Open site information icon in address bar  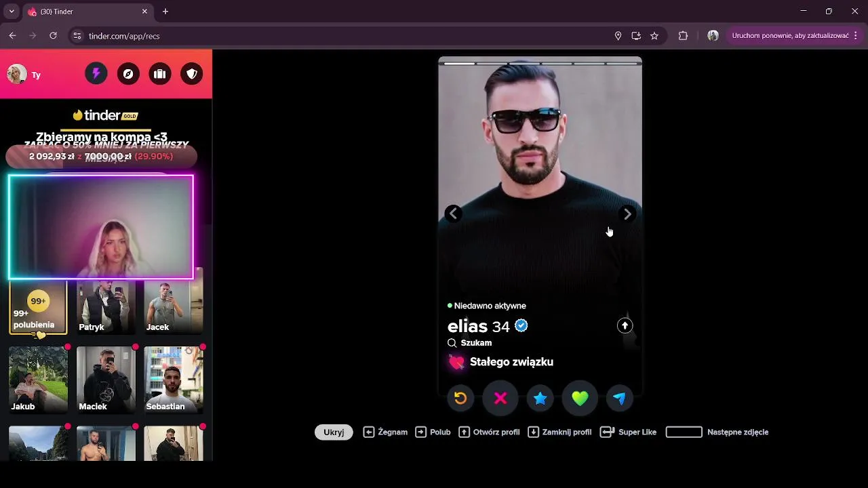click(77, 36)
